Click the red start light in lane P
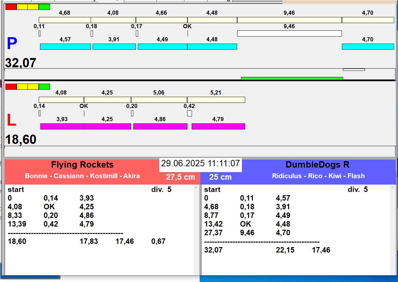Viewport: 398px width, 282px height. tap(11, 7)
